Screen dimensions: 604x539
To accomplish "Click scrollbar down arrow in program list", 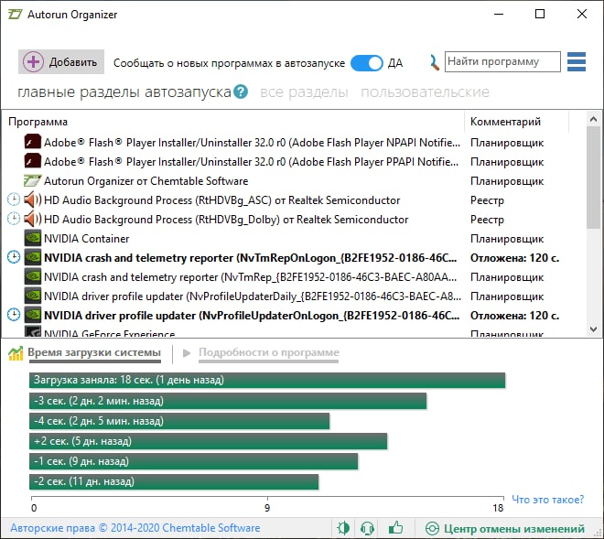I will click(593, 329).
